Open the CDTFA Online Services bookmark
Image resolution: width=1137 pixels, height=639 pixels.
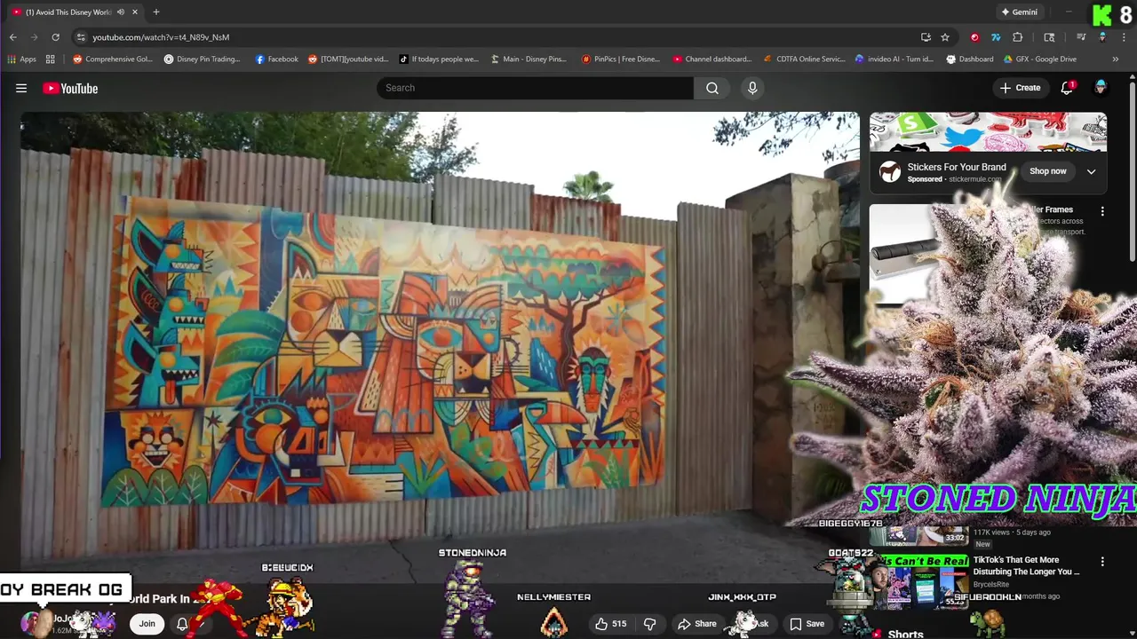[x=804, y=59]
